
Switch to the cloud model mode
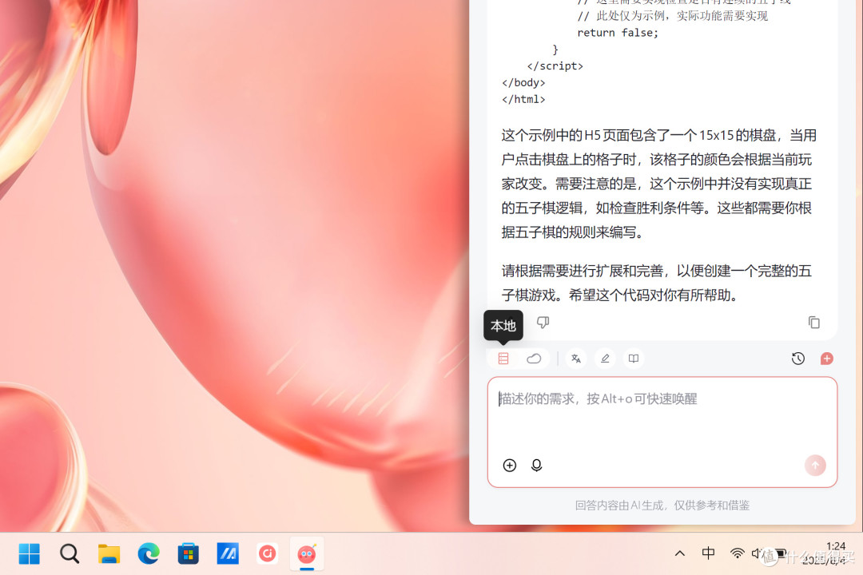[533, 359]
